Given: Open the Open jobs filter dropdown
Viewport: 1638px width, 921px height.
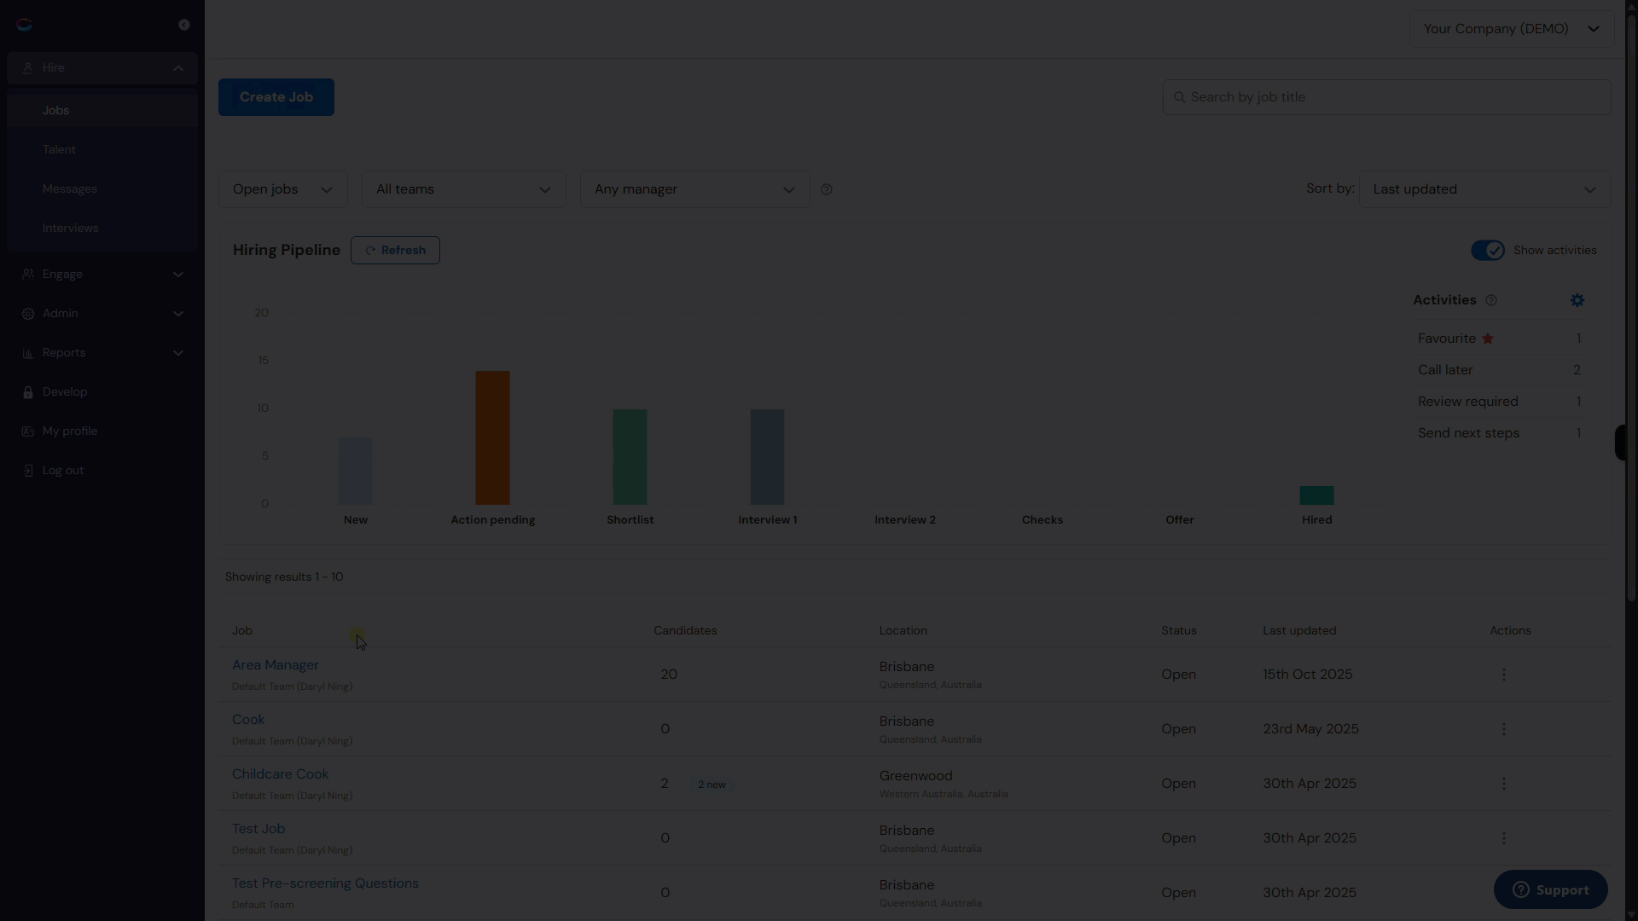Looking at the screenshot, I should [x=283, y=189].
